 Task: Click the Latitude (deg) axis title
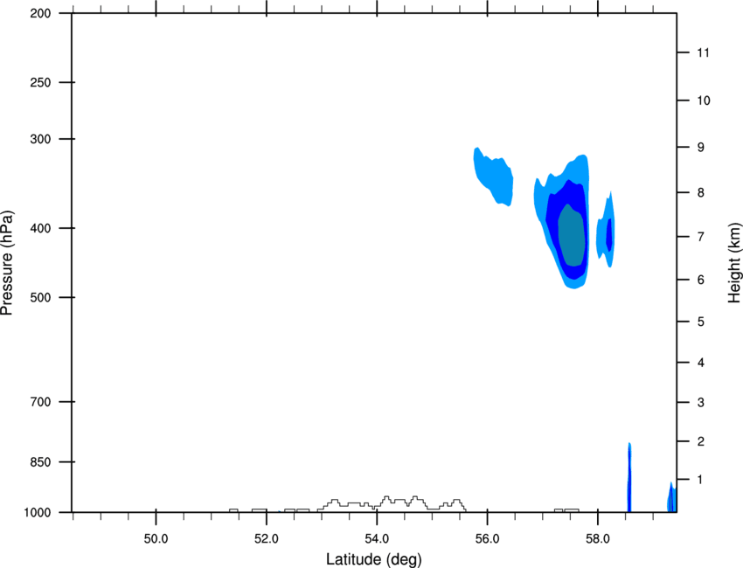click(374, 559)
